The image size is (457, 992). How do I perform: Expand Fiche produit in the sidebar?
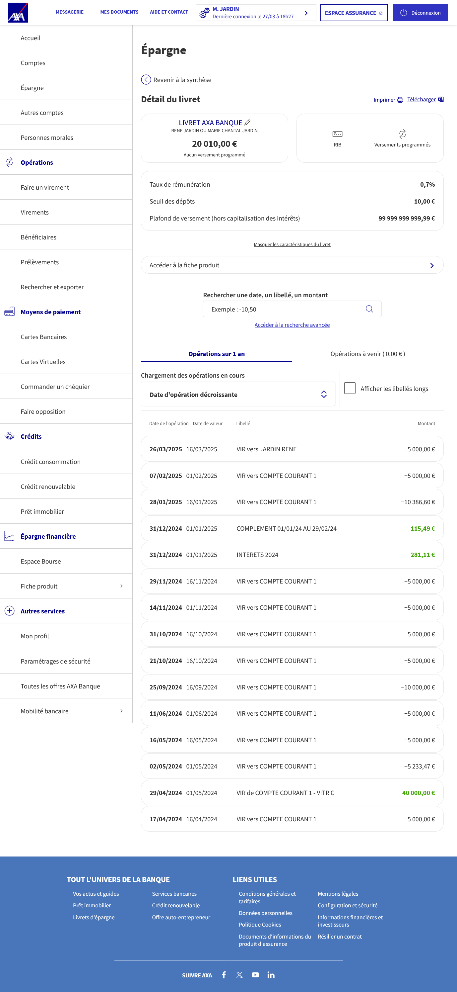click(x=121, y=586)
